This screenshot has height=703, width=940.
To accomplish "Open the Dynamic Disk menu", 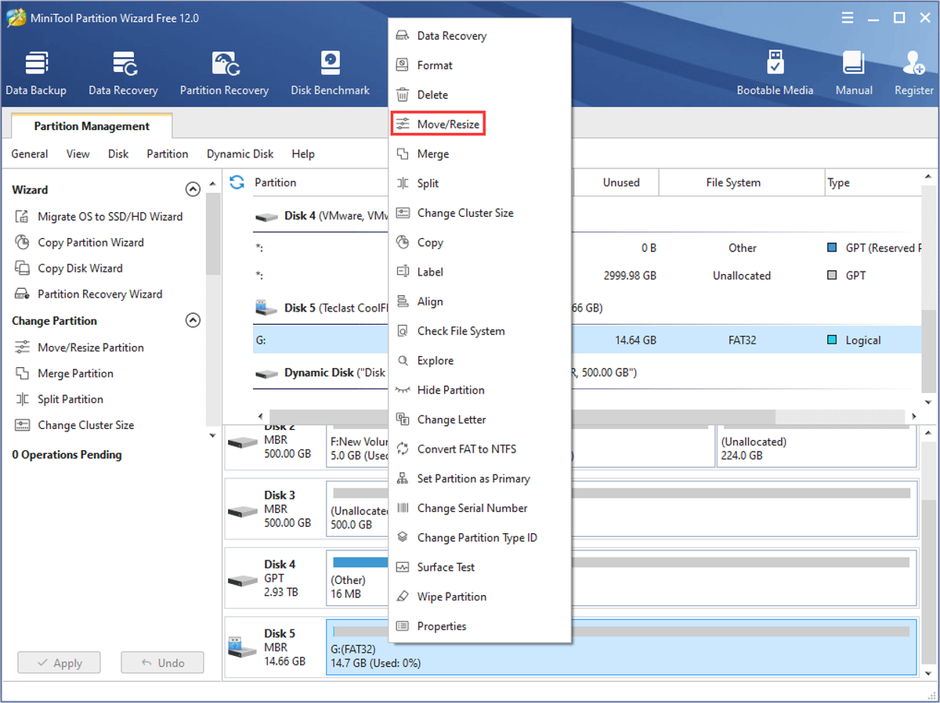I will (x=240, y=154).
